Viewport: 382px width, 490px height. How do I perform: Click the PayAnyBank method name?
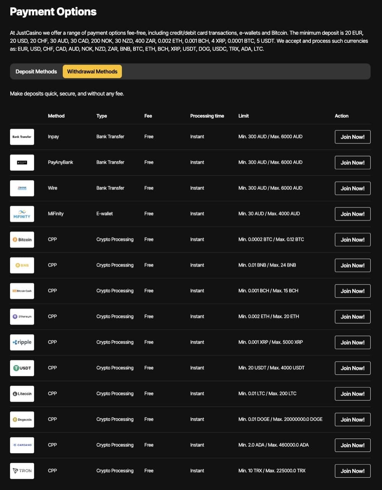click(x=60, y=162)
